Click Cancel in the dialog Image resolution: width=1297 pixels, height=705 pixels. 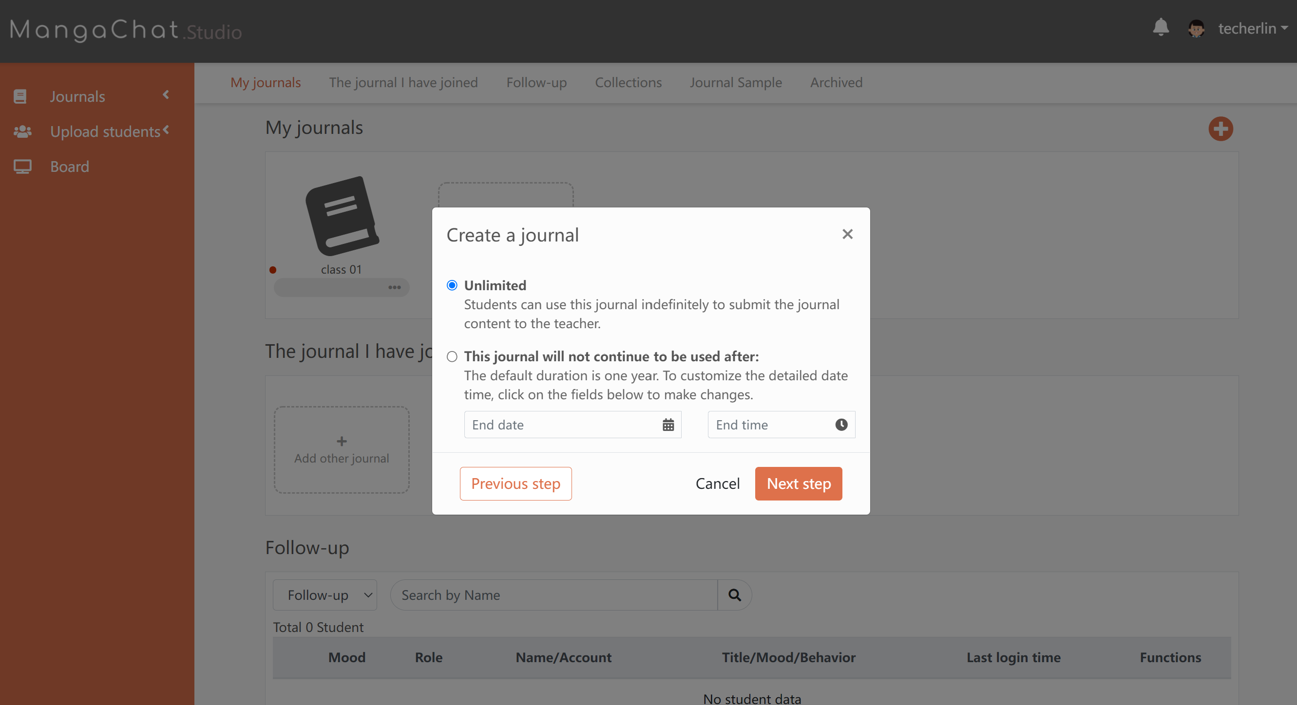(718, 483)
